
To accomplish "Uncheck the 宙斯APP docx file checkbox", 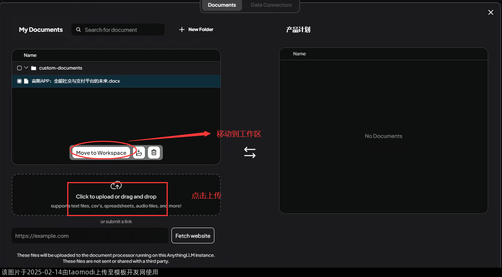I will [x=19, y=81].
